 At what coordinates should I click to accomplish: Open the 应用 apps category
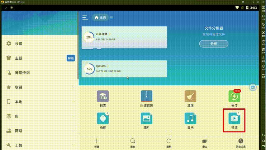coord(103,121)
